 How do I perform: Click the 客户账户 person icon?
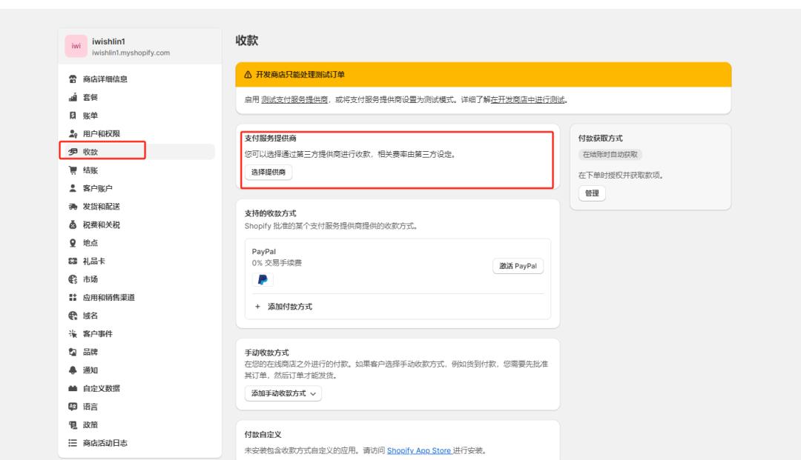(x=73, y=188)
